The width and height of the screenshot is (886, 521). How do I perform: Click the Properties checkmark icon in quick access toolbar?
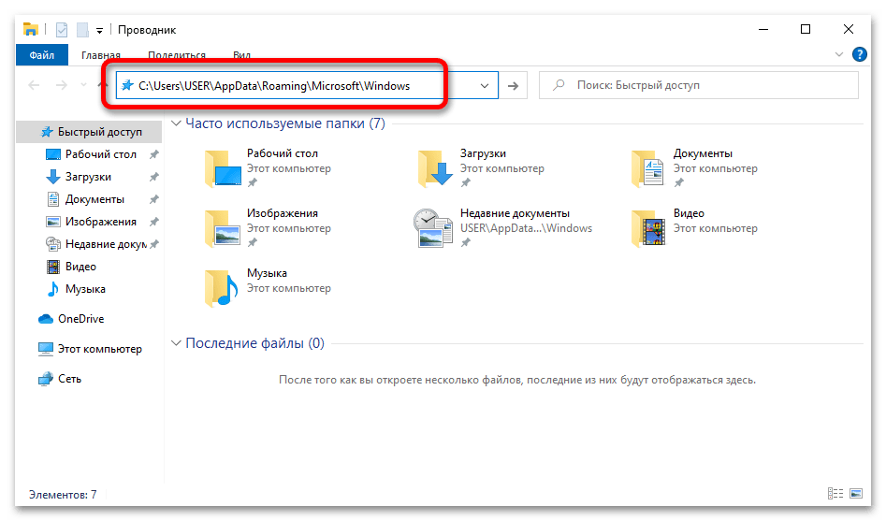click(62, 29)
